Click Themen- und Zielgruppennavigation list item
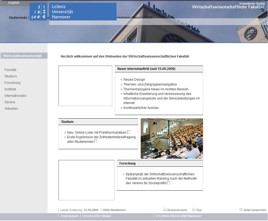 tap(150, 84)
